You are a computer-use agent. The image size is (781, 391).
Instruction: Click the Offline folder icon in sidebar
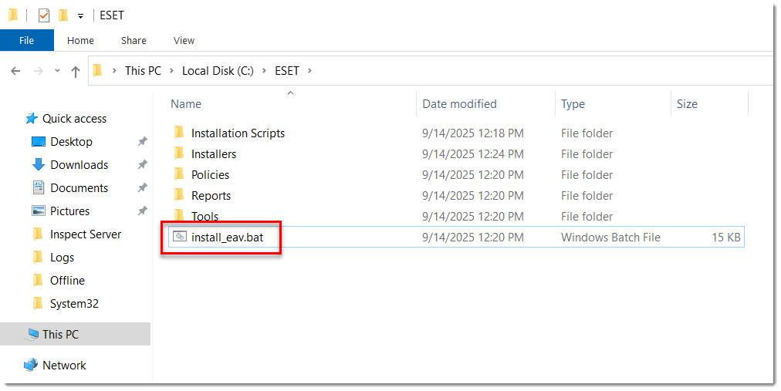pyautogui.click(x=38, y=280)
